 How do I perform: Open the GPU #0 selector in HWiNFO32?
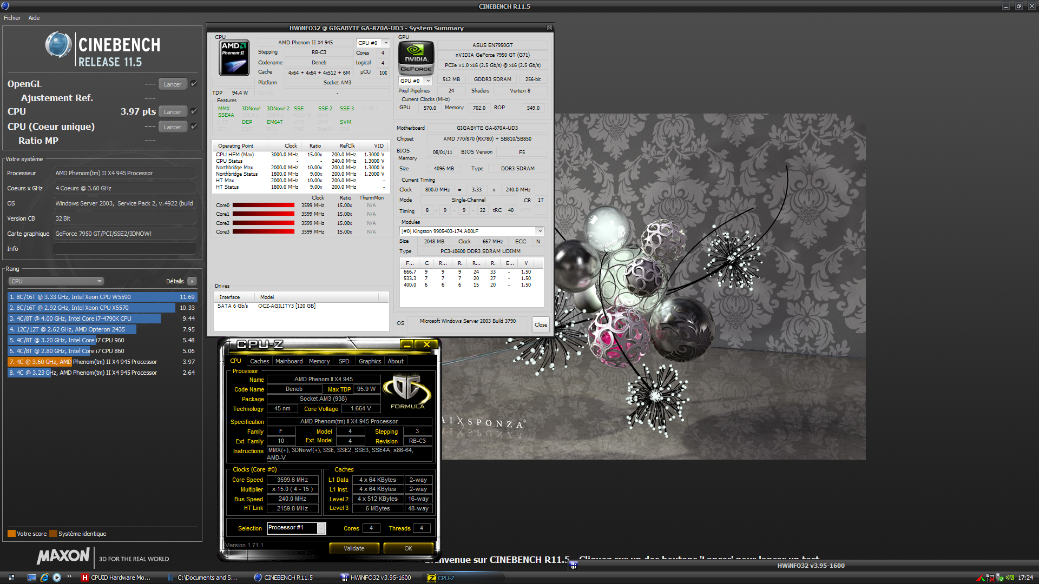point(415,81)
